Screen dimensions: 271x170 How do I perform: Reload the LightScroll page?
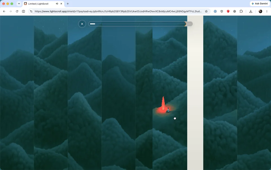click(17, 11)
